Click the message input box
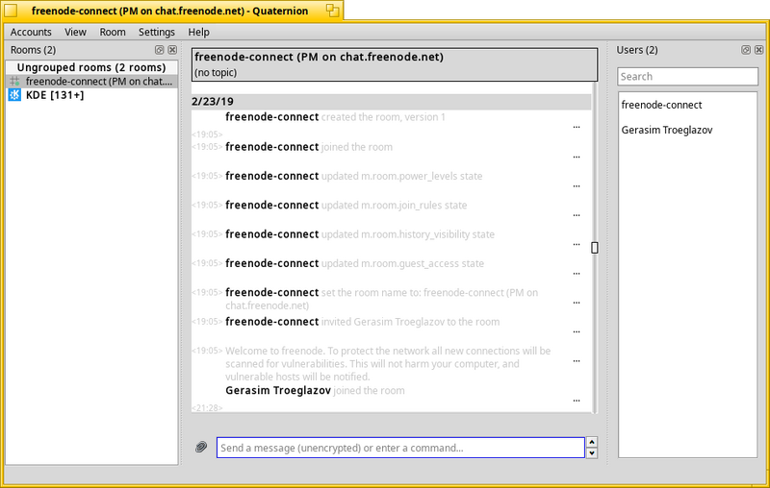This screenshot has width=770, height=488. click(x=400, y=448)
